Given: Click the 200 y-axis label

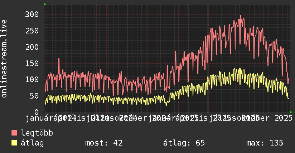Looking at the screenshot, I should (x=32, y=47).
